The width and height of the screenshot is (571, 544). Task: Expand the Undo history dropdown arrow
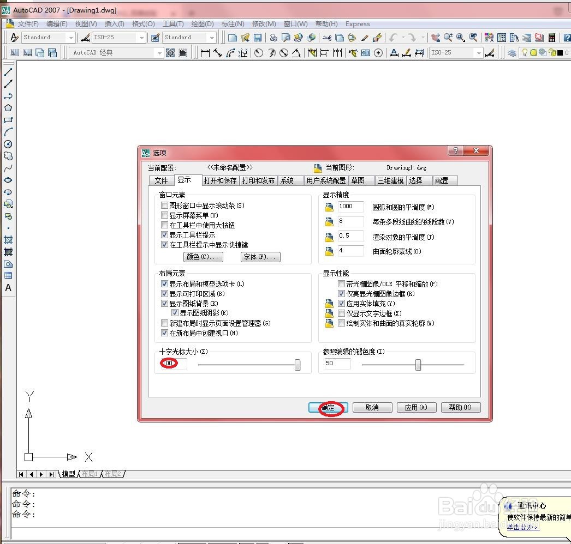[403, 38]
